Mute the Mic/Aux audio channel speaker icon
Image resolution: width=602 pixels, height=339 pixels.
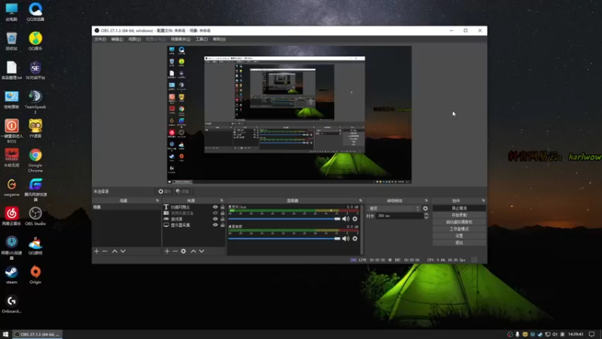coord(346,218)
